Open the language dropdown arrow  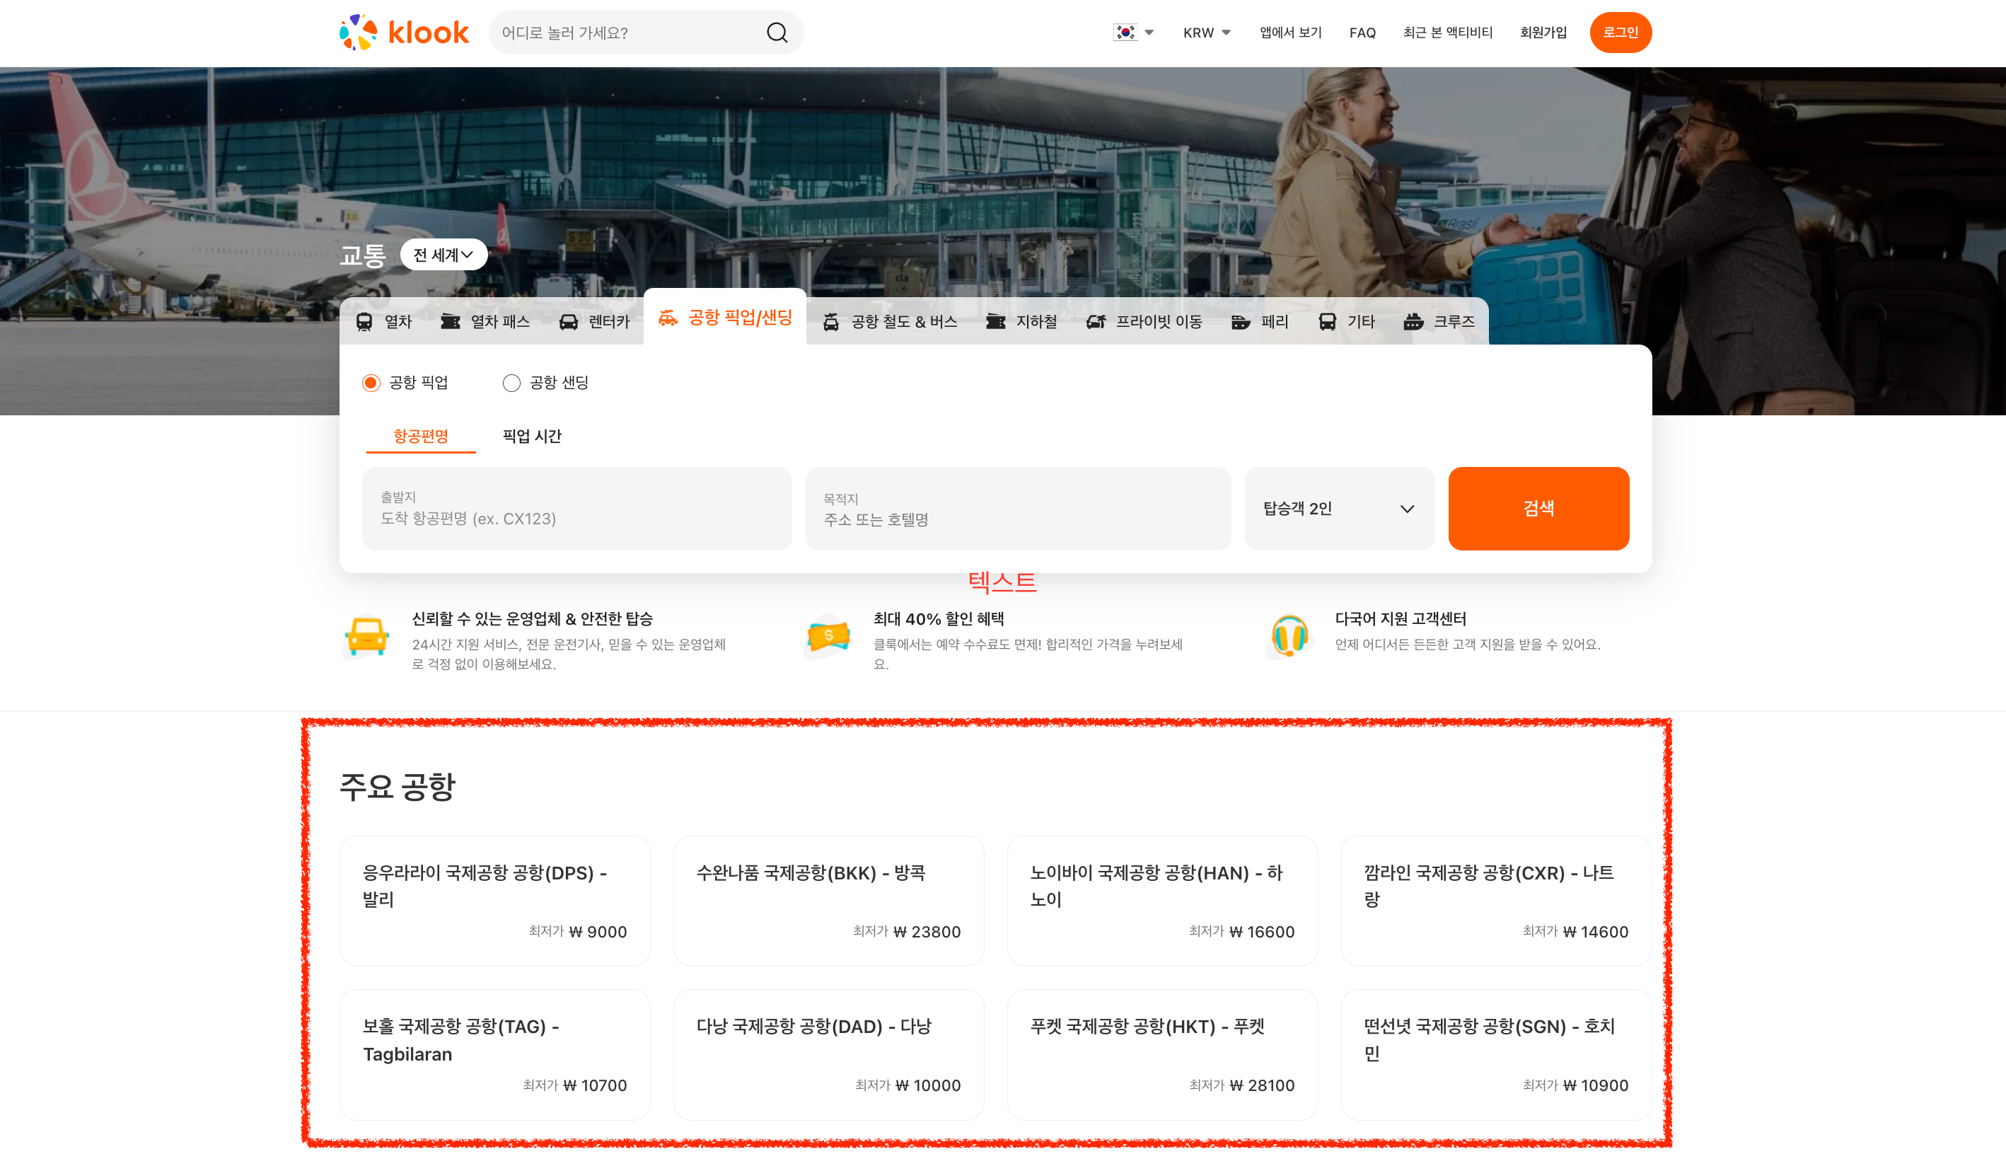click(1149, 33)
